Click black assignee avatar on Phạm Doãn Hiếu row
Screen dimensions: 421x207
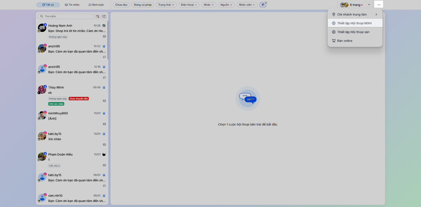pos(104,154)
